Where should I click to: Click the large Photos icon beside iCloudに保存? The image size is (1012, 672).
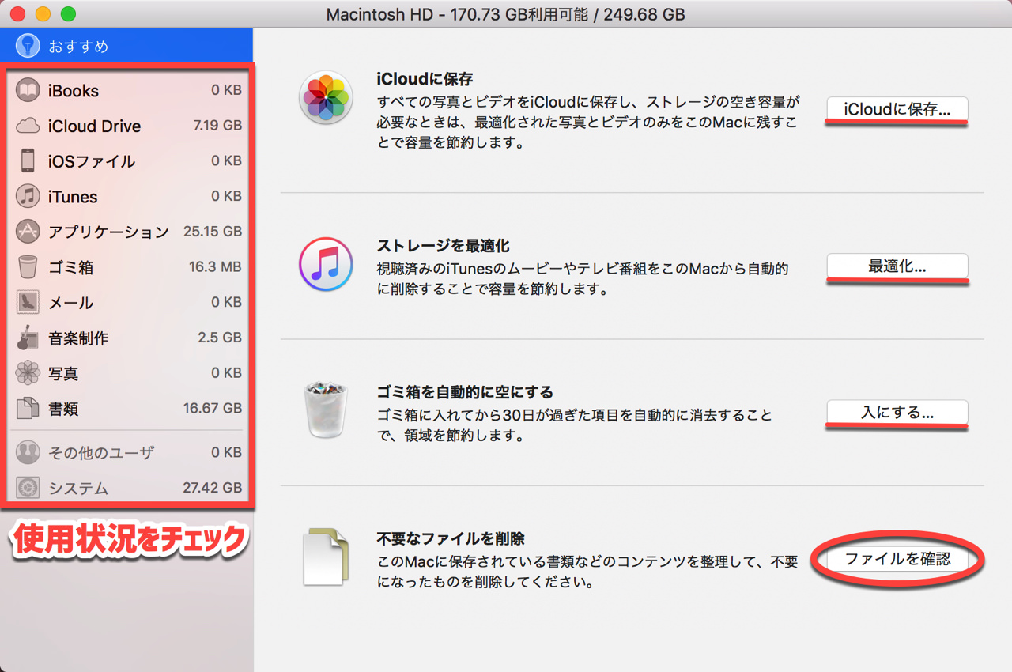pyautogui.click(x=325, y=98)
